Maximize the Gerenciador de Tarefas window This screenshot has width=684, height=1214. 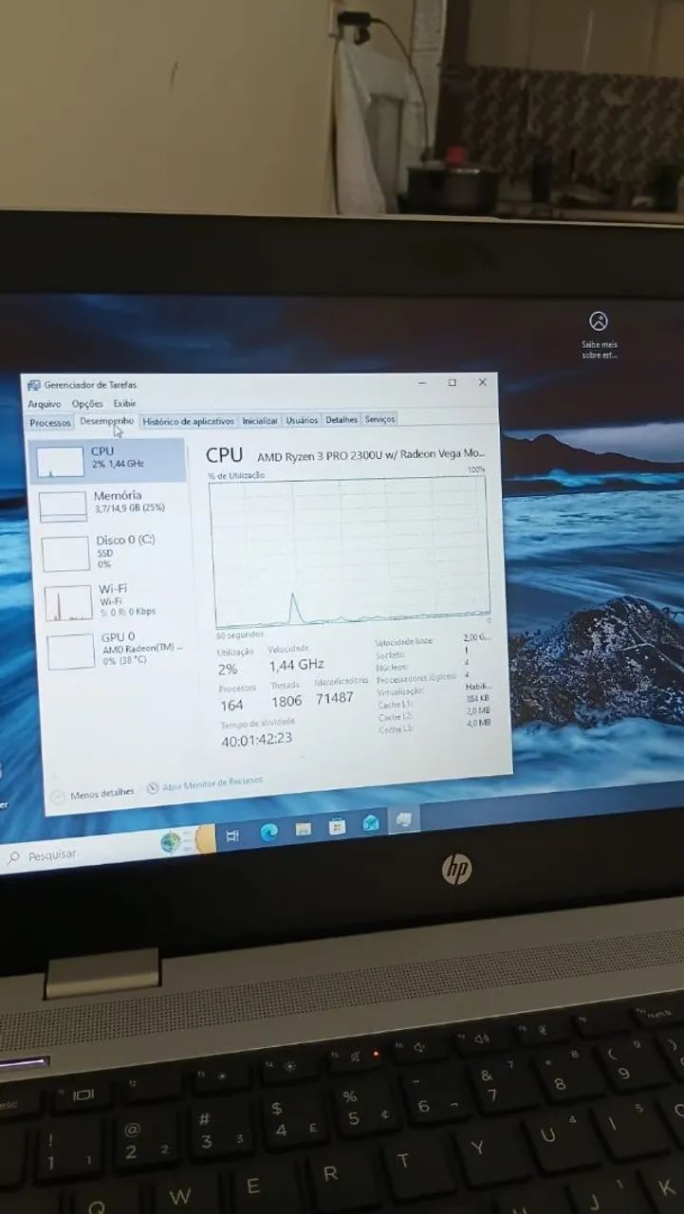[452, 382]
